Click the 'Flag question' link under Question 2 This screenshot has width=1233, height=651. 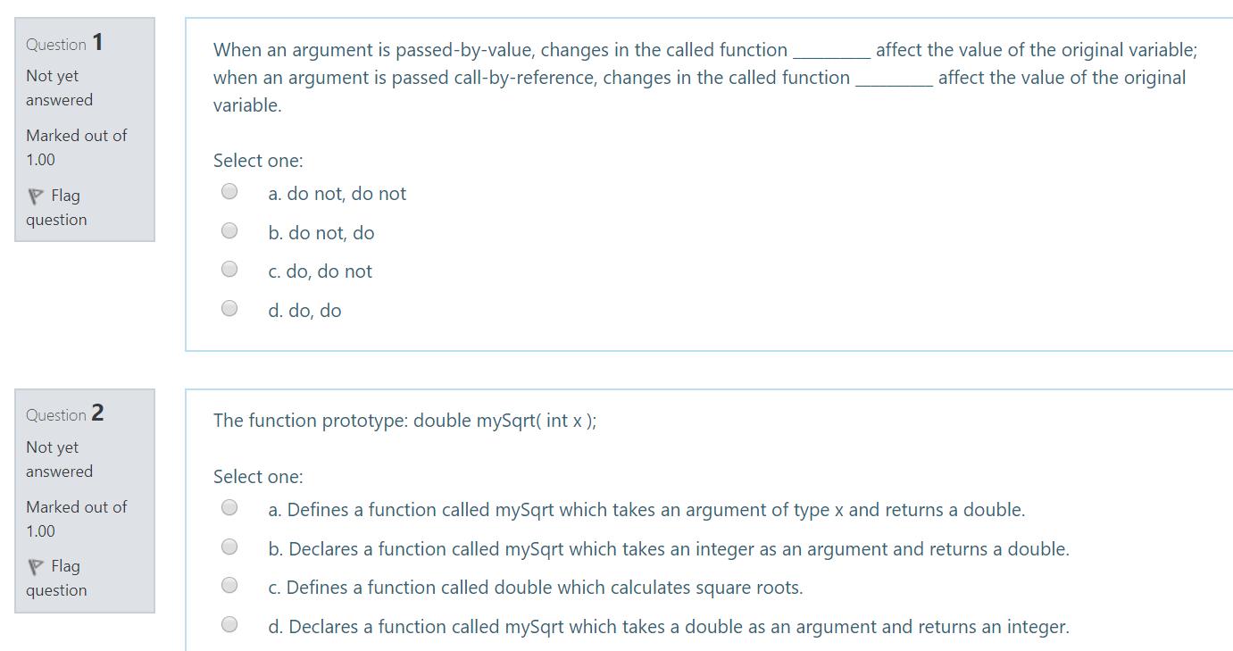point(56,578)
